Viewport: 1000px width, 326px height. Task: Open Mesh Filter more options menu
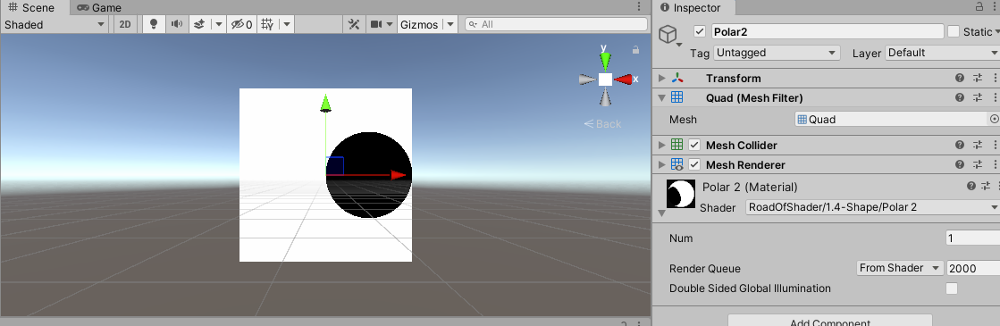pyautogui.click(x=995, y=97)
